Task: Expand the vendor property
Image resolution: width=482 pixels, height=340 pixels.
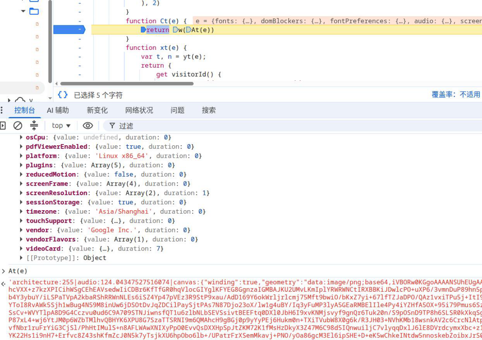Action: pos(21,230)
